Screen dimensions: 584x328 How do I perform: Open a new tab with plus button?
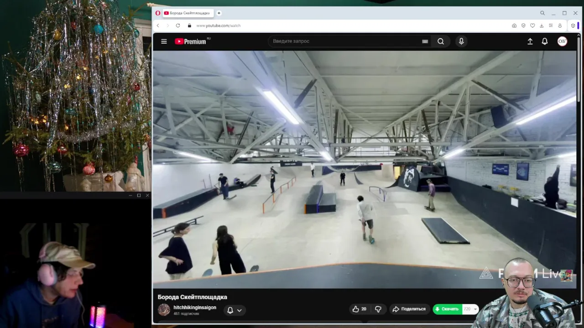click(x=219, y=13)
